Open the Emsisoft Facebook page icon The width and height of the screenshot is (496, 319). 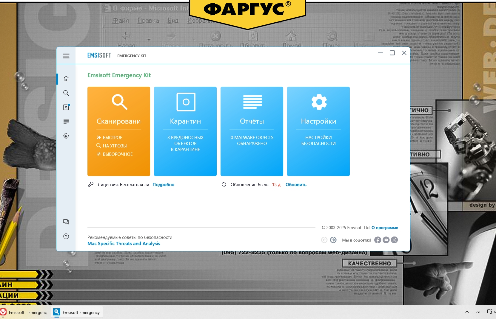[378, 240]
